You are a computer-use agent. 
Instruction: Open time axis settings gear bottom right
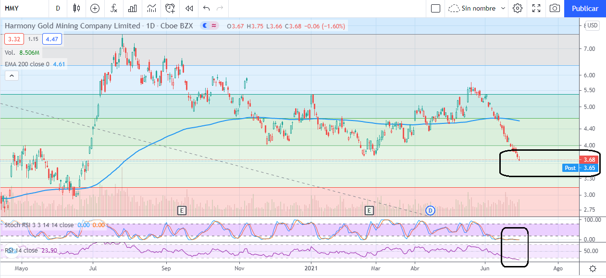(593, 268)
